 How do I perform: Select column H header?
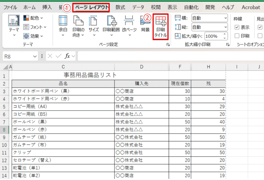(x=208, y=67)
